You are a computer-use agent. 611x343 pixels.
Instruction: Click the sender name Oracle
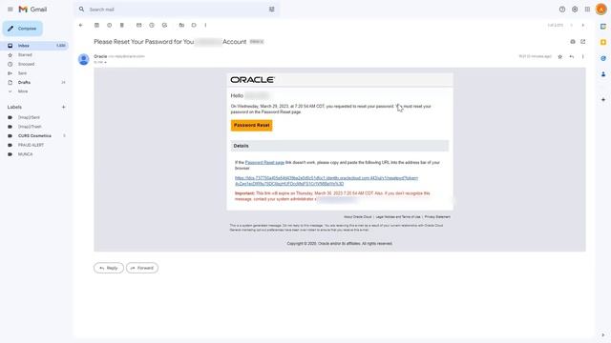[x=100, y=56]
